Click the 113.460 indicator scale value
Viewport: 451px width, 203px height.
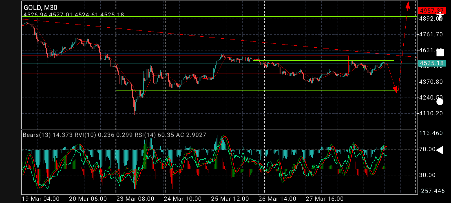coord(431,133)
